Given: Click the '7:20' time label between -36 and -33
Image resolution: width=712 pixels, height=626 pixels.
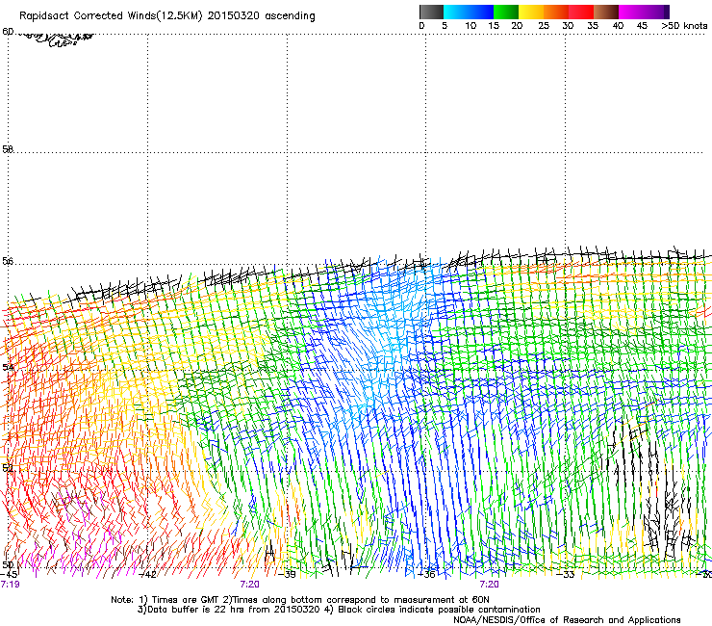Looking at the screenshot, I should [489, 585].
